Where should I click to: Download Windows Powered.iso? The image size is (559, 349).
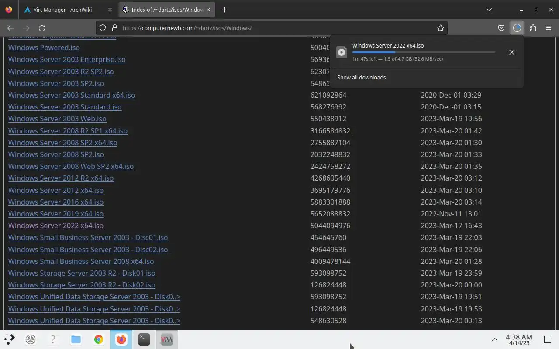tap(44, 48)
